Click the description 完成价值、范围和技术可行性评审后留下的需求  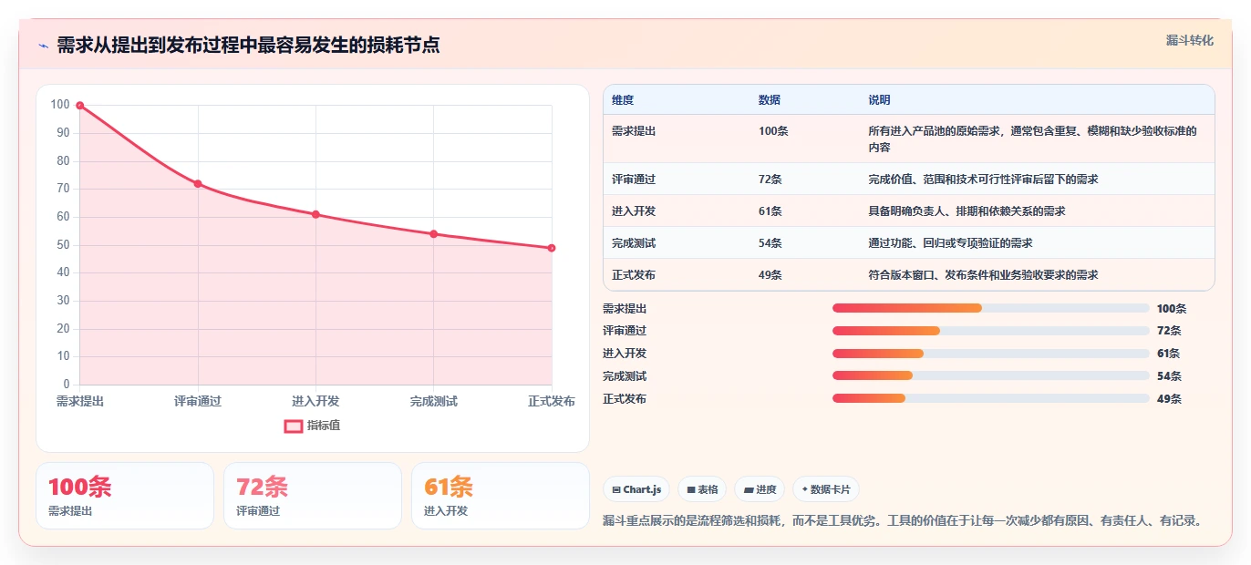[x=983, y=180]
